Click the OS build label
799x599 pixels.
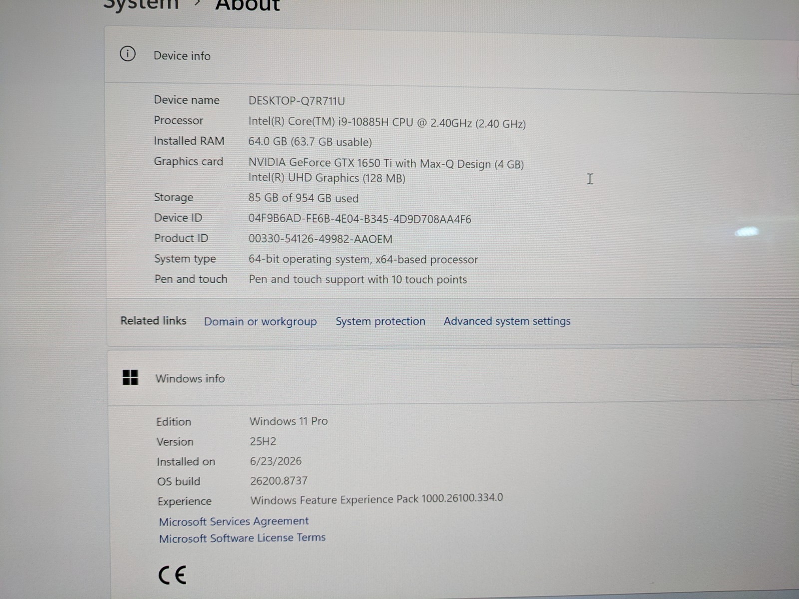(178, 481)
